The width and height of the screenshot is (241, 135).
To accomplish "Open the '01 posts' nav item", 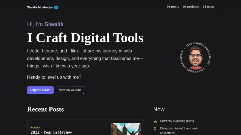I will click(x=173, y=7).
